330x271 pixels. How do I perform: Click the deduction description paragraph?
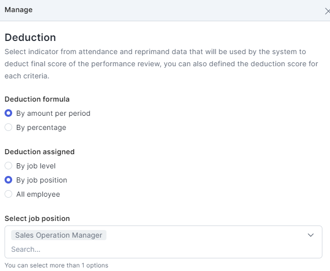(162, 64)
